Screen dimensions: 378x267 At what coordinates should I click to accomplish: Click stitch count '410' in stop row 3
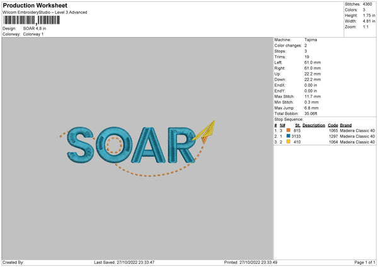tap(297, 142)
